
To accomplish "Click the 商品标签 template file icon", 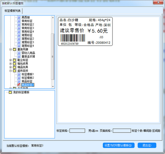I will click(x=19, y=81).
